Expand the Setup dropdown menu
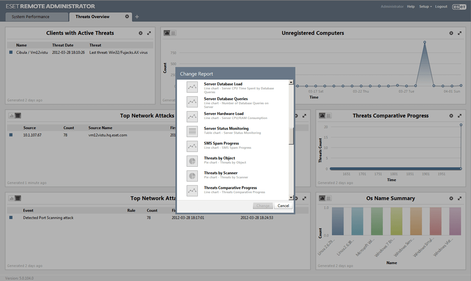Screen dimensions: 471x281 pos(425,7)
